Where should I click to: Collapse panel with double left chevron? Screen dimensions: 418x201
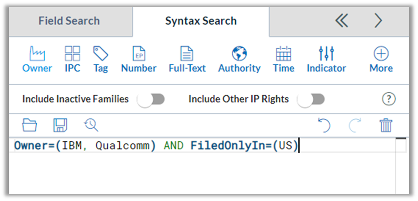pos(342,21)
